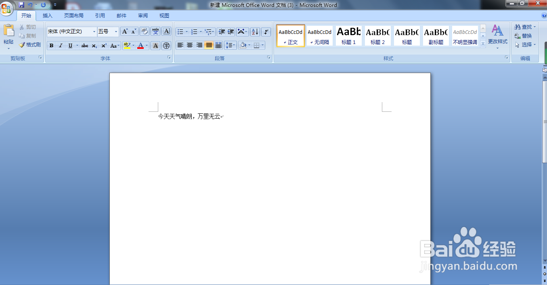547x285 pixels.
Task: Increase paragraph indent
Action: pos(231,31)
